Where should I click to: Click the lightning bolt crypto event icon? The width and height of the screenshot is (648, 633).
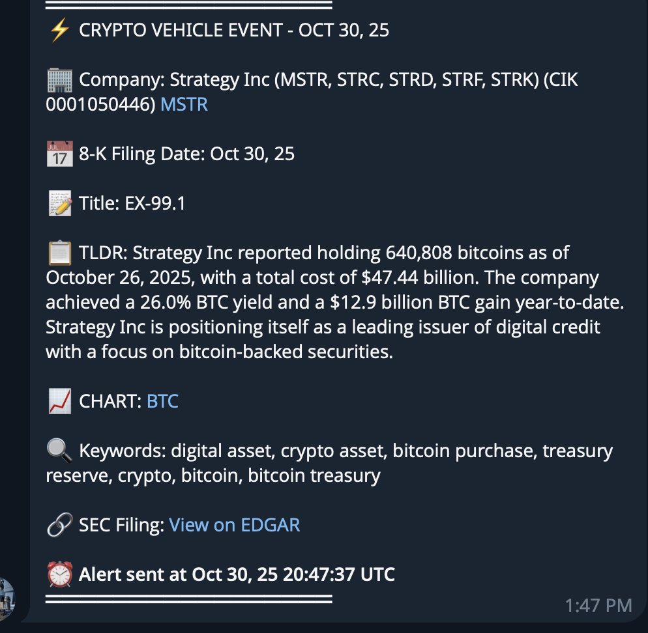(x=59, y=29)
